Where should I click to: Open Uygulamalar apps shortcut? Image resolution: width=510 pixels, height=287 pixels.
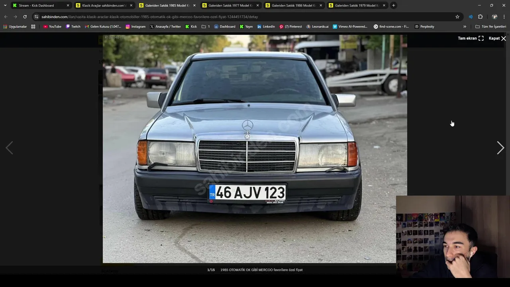15,27
